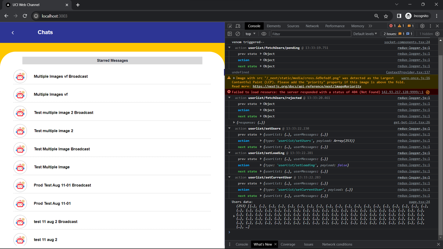This screenshot has width=443, height=249.
Task: Open the Default levels dropdown
Action: [x=365, y=34]
